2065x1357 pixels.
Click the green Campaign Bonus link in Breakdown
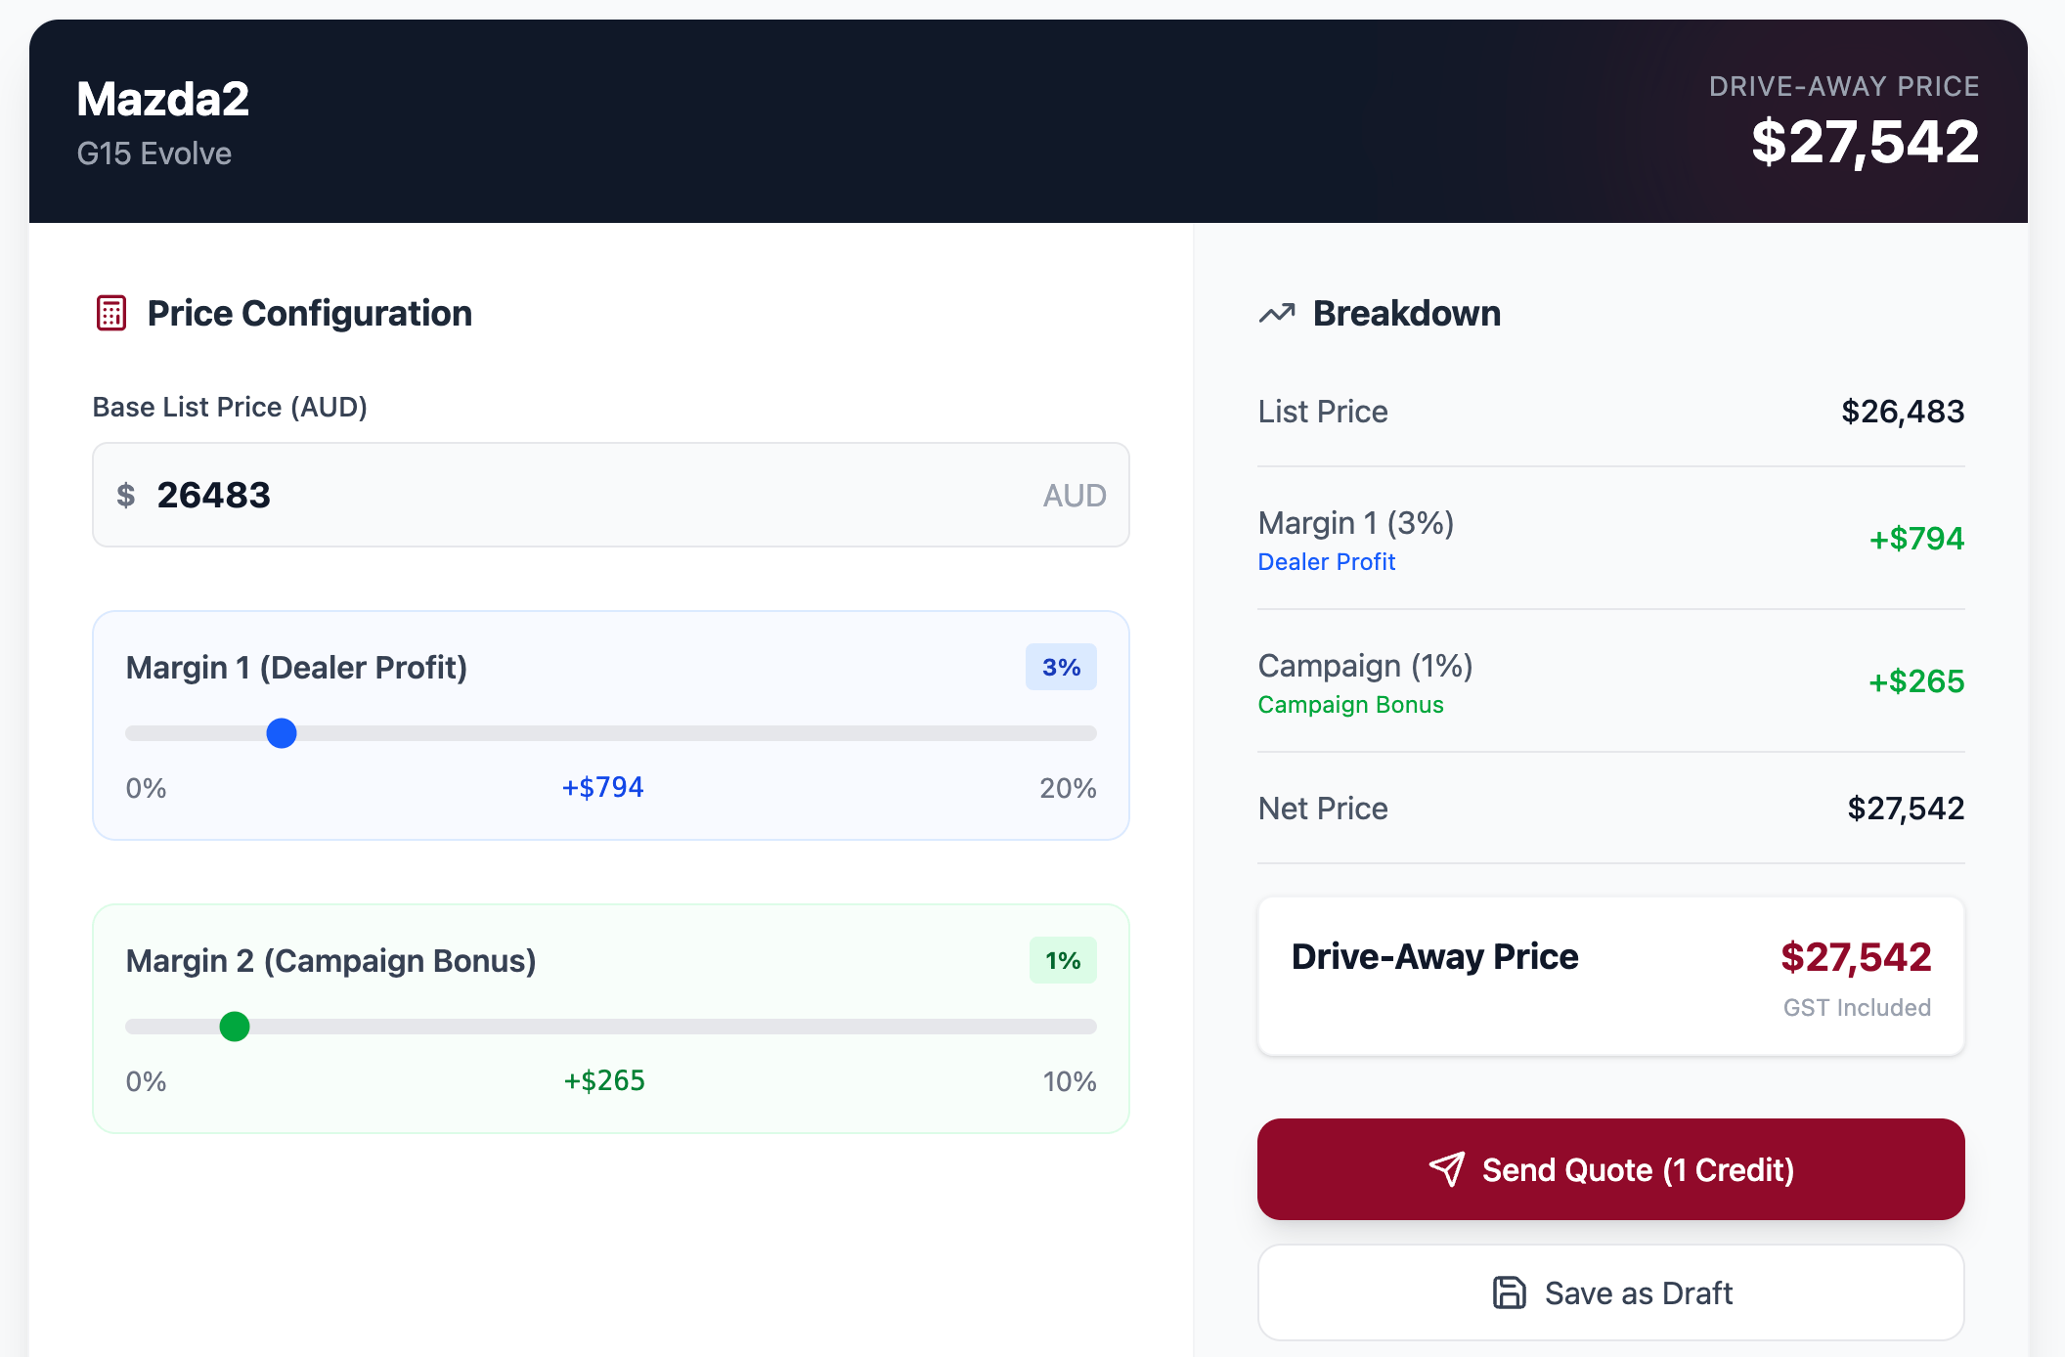point(1350,705)
